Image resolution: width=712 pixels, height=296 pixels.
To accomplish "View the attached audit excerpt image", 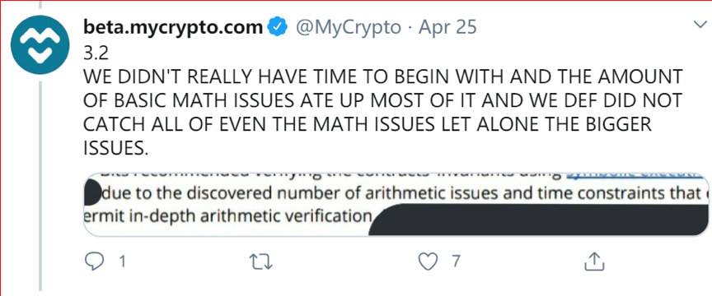I will [x=396, y=205].
